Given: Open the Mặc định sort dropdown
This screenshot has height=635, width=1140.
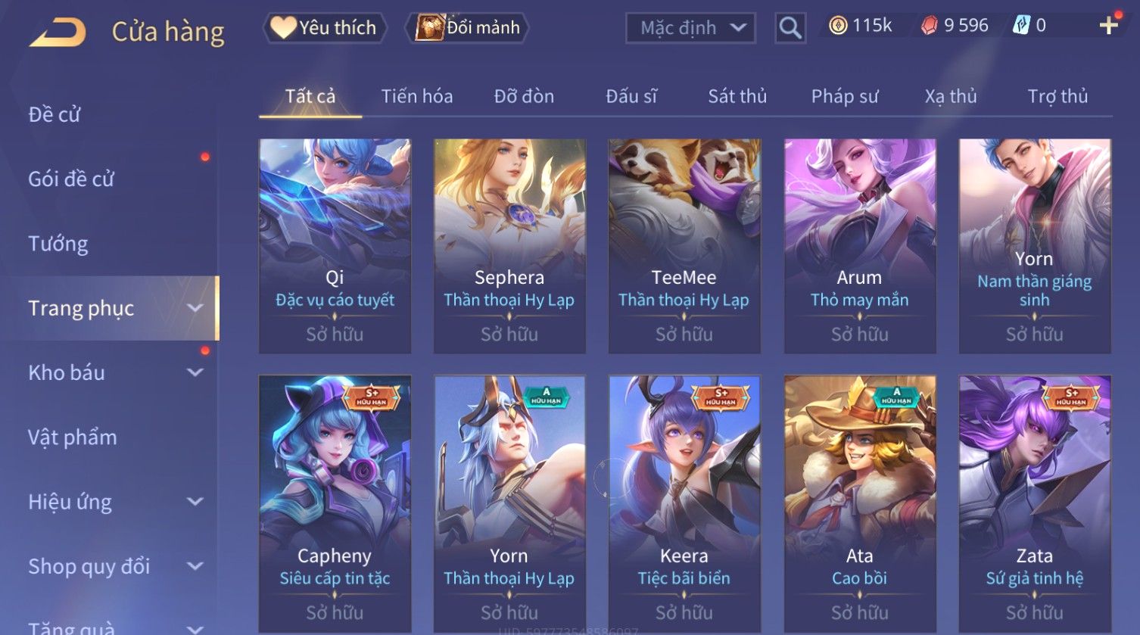Looking at the screenshot, I should [690, 28].
